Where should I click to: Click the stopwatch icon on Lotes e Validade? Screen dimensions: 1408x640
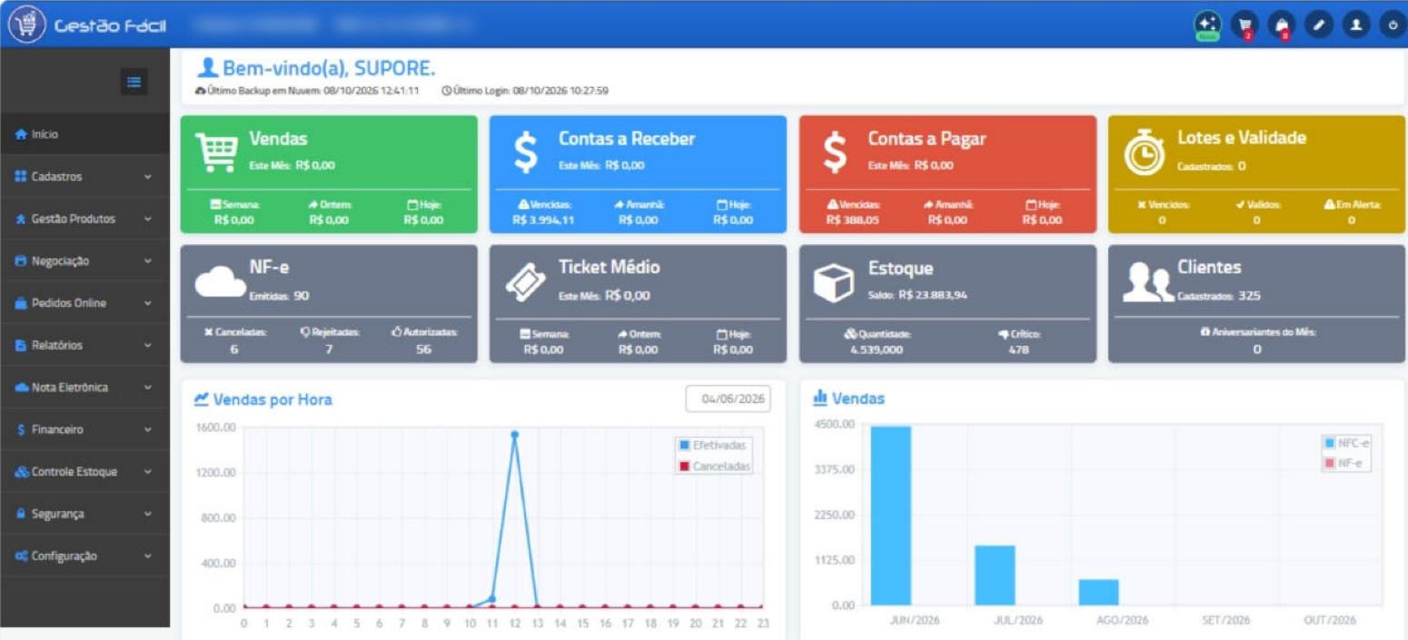[1144, 152]
